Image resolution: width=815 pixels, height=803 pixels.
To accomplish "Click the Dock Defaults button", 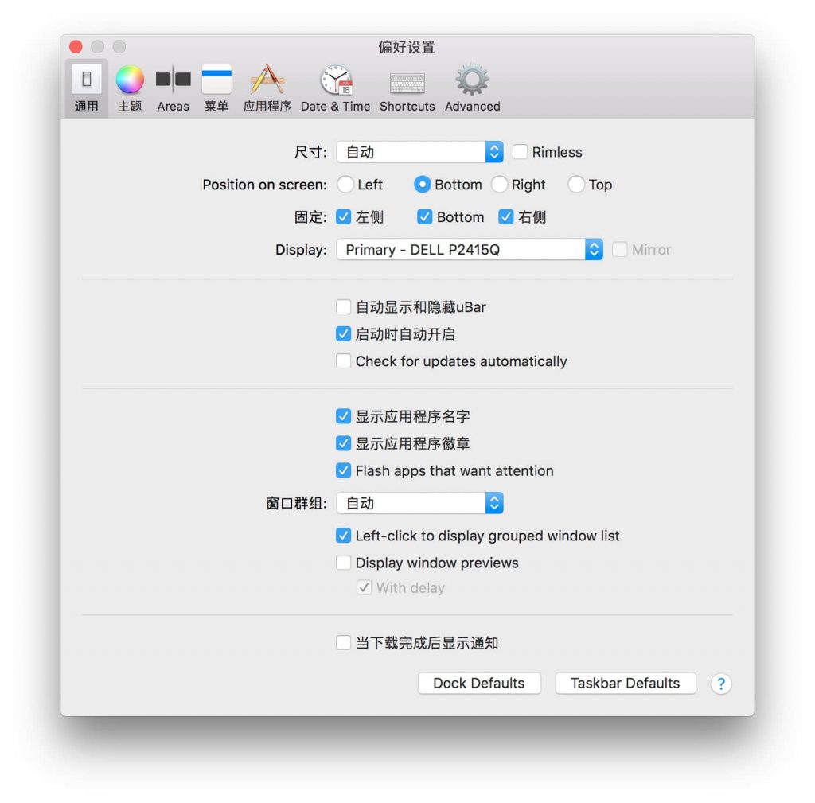I will [x=479, y=684].
